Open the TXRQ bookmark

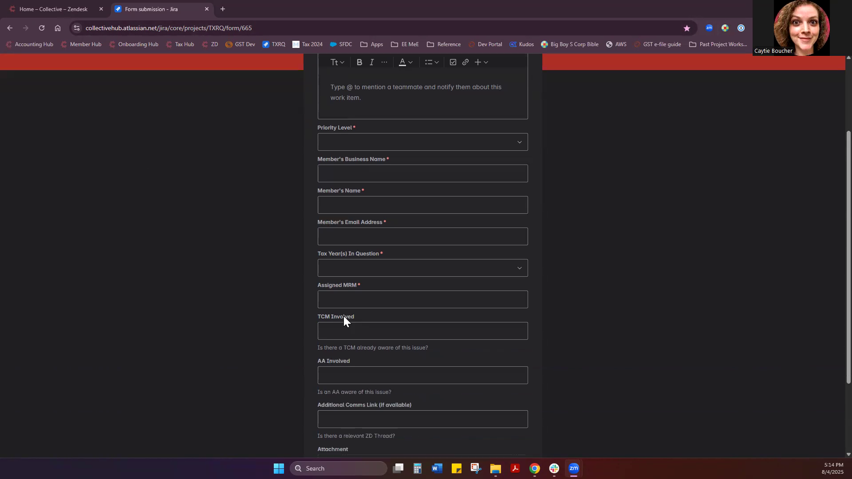click(x=274, y=44)
